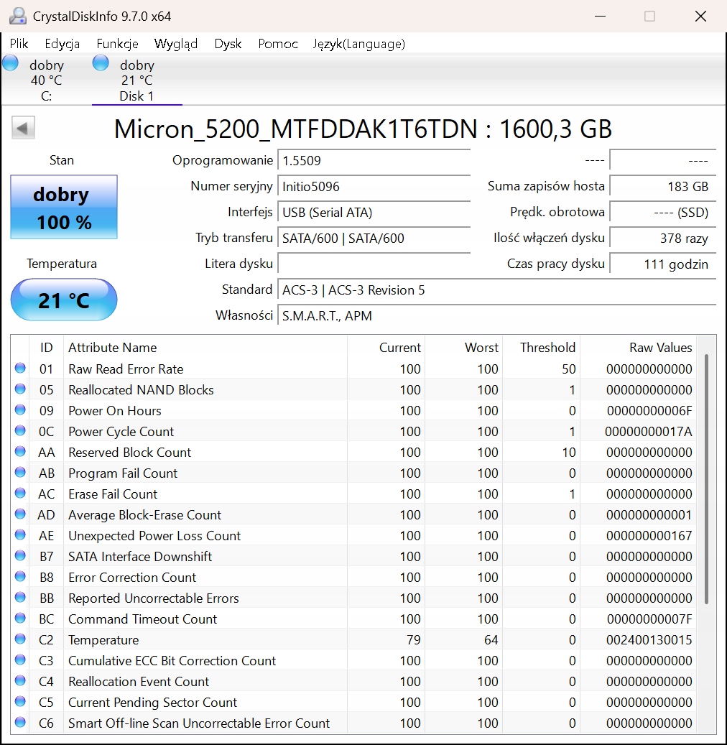Click blue status icon beside Temperature attribute
The image size is (727, 745).
click(21, 639)
